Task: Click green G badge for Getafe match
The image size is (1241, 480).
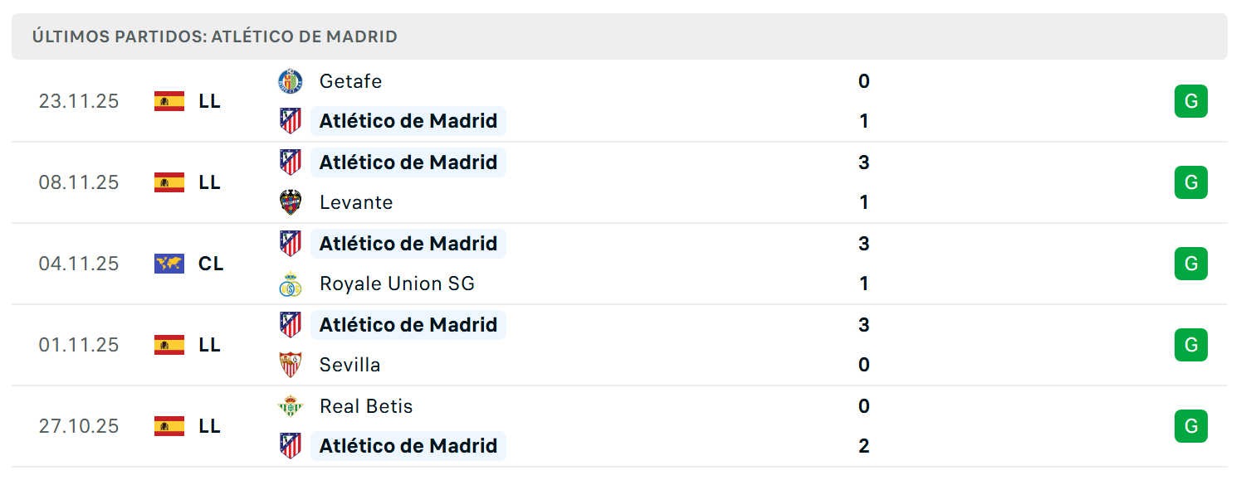Action: point(1191,101)
